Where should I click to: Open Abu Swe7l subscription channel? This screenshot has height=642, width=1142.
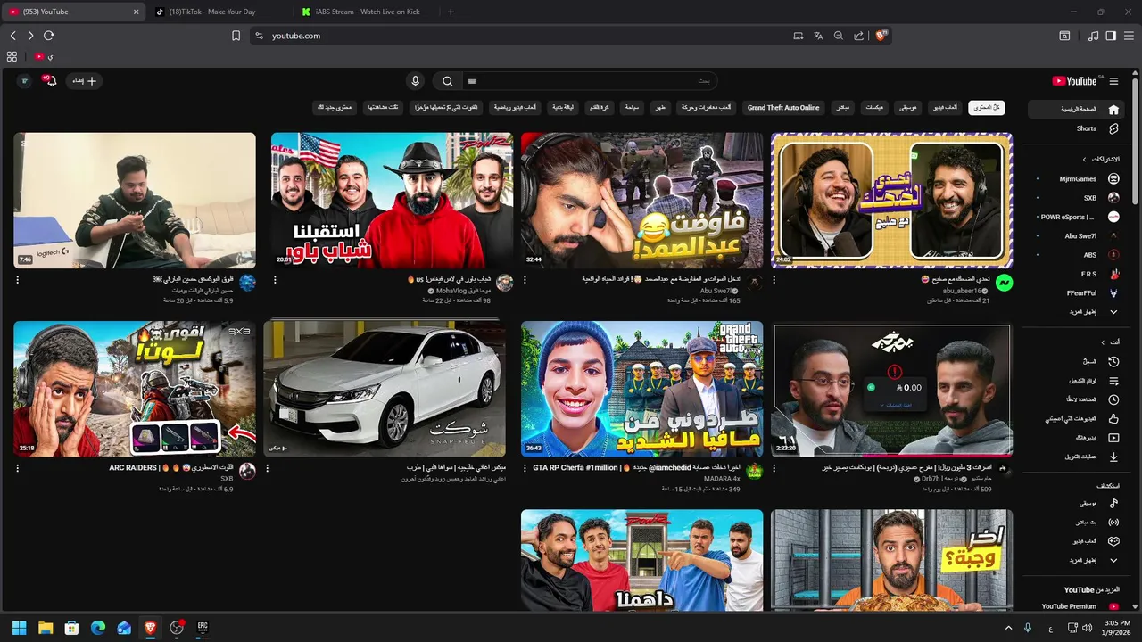point(1079,236)
